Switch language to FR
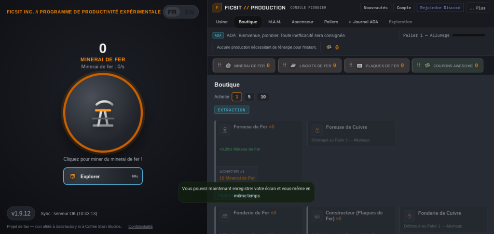The height and width of the screenshot is (234, 494). pyautogui.click(x=172, y=12)
